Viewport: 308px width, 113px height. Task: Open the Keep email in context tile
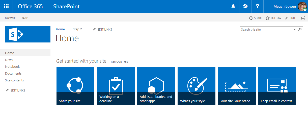(x=277, y=86)
